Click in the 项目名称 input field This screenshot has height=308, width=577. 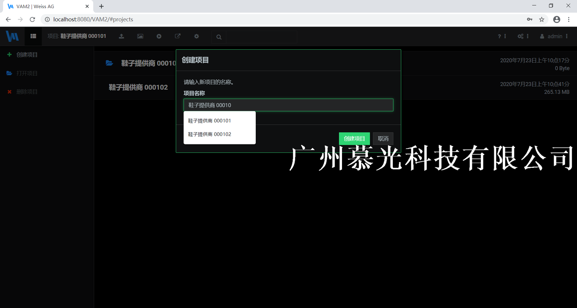[288, 105]
